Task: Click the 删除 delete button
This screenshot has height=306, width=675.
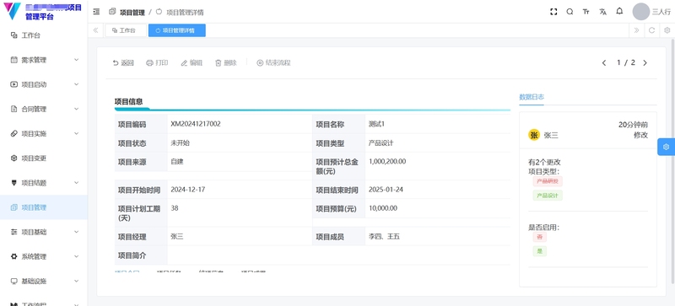Action: pos(226,63)
